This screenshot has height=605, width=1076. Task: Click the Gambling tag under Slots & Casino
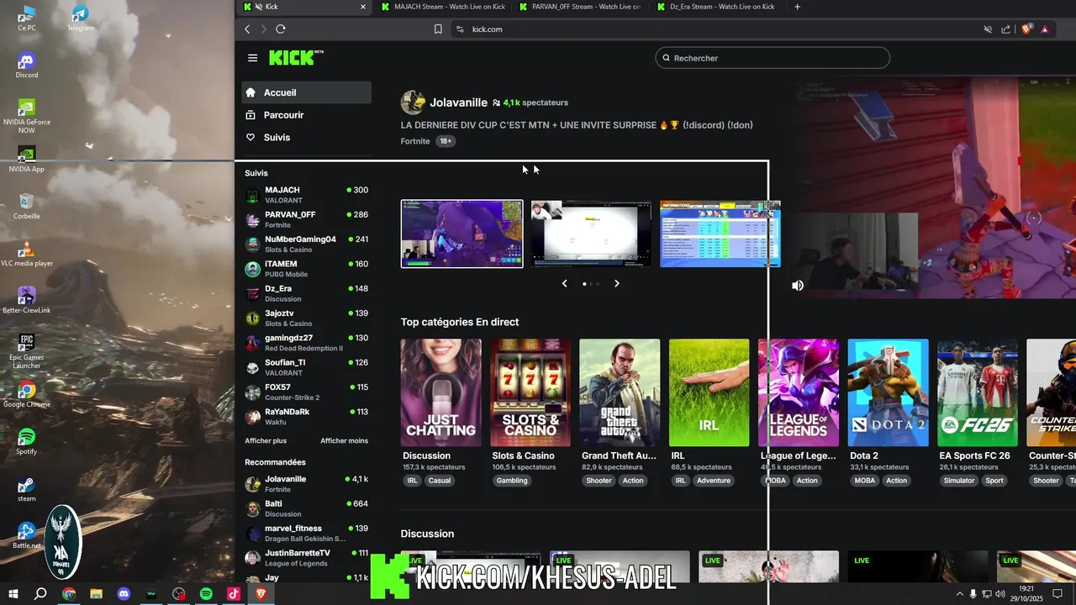tap(512, 481)
